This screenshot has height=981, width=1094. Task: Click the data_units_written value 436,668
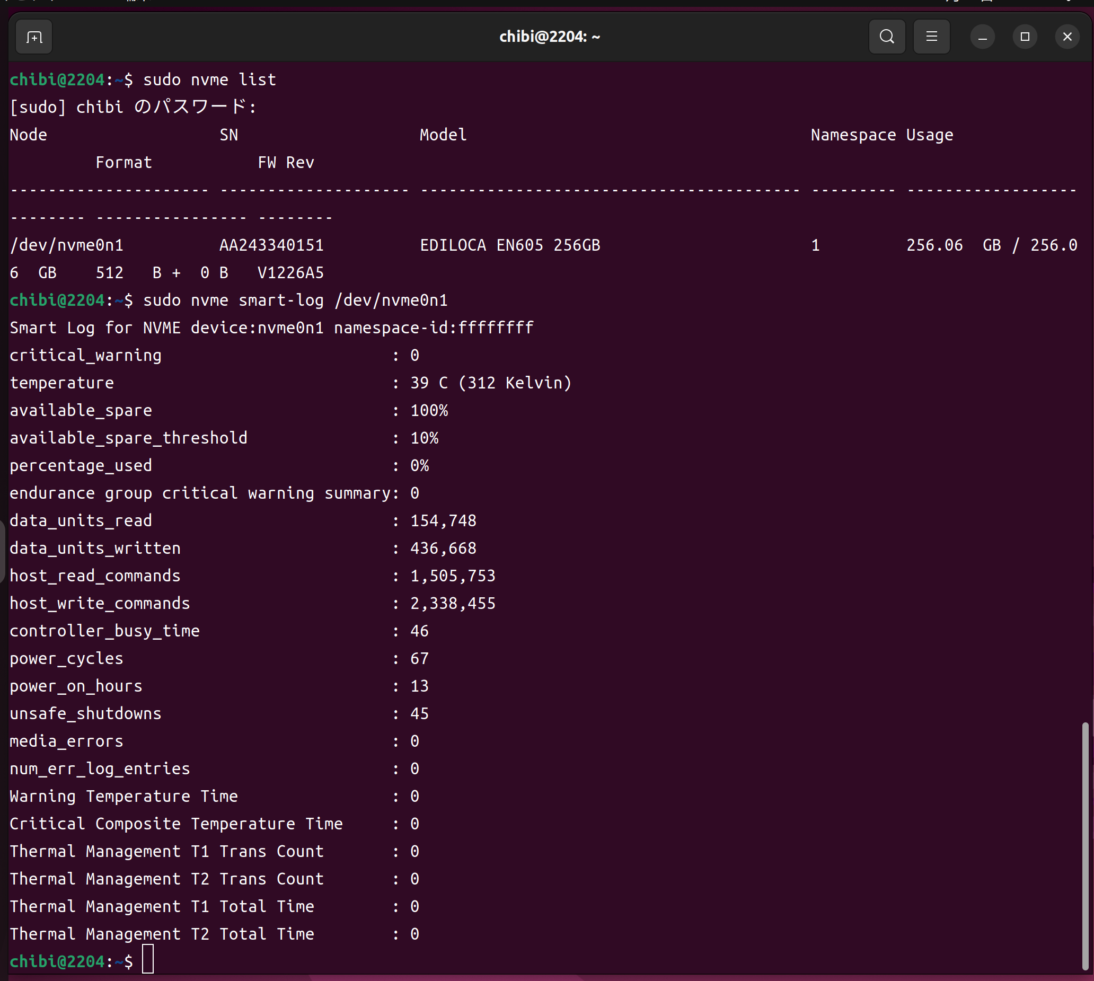point(443,548)
